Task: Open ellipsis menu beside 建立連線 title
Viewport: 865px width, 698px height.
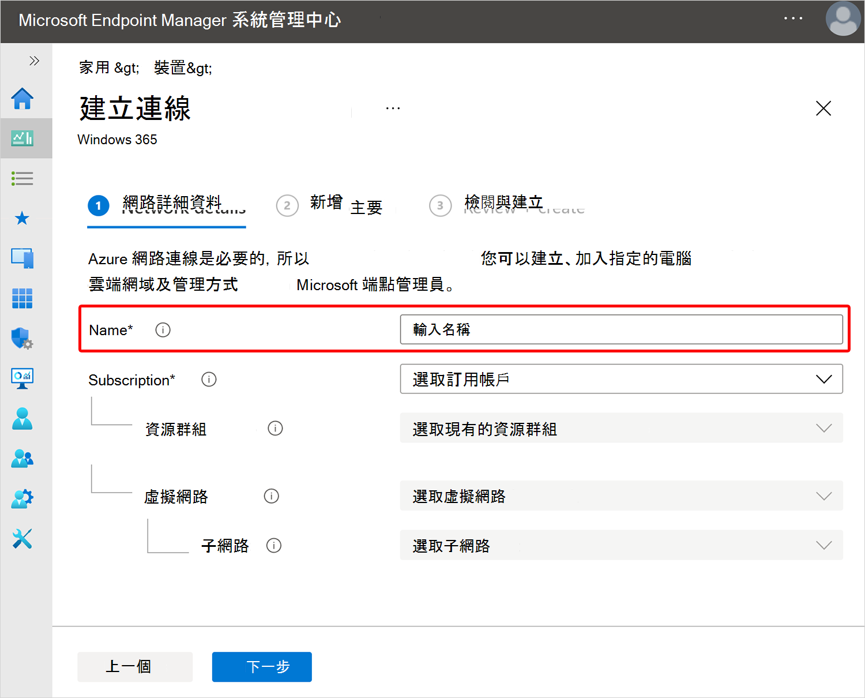Action: coord(393,108)
